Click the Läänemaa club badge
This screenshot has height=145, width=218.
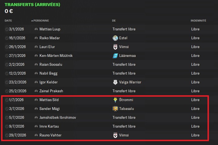[115, 56]
